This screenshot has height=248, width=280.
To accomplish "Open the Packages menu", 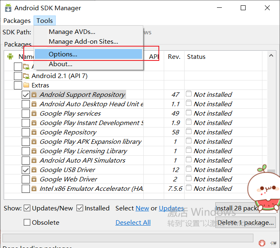I will pos(17,21).
